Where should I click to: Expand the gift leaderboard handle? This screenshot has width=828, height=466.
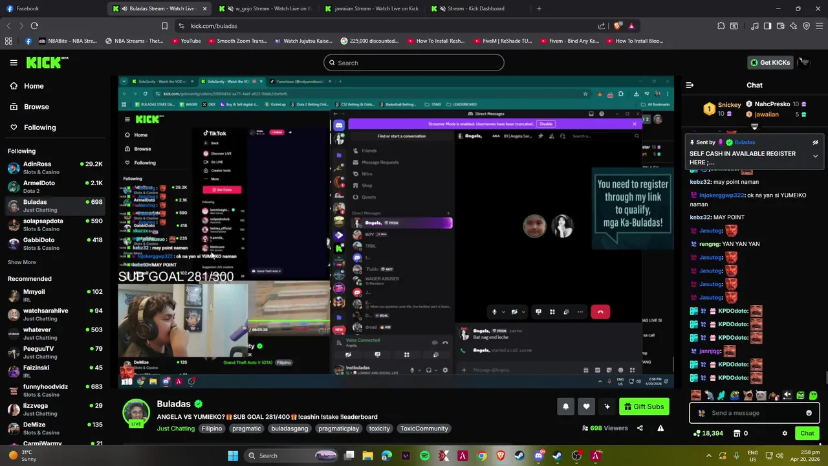[754, 127]
